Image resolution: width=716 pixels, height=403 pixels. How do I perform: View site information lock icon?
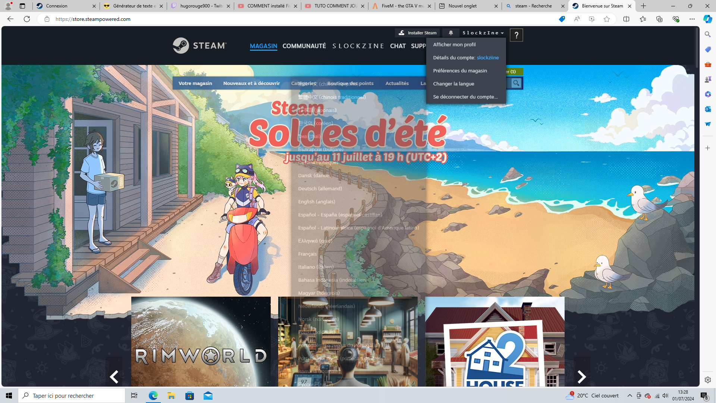coord(47,19)
